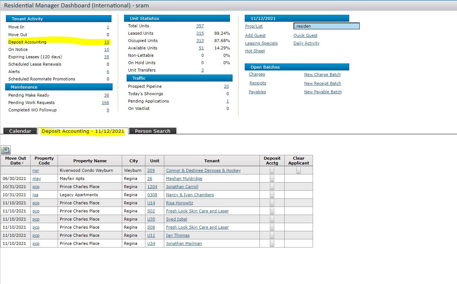Export the grid with the Excel icon
The height and width of the screenshot is (284, 457).
[6, 149]
